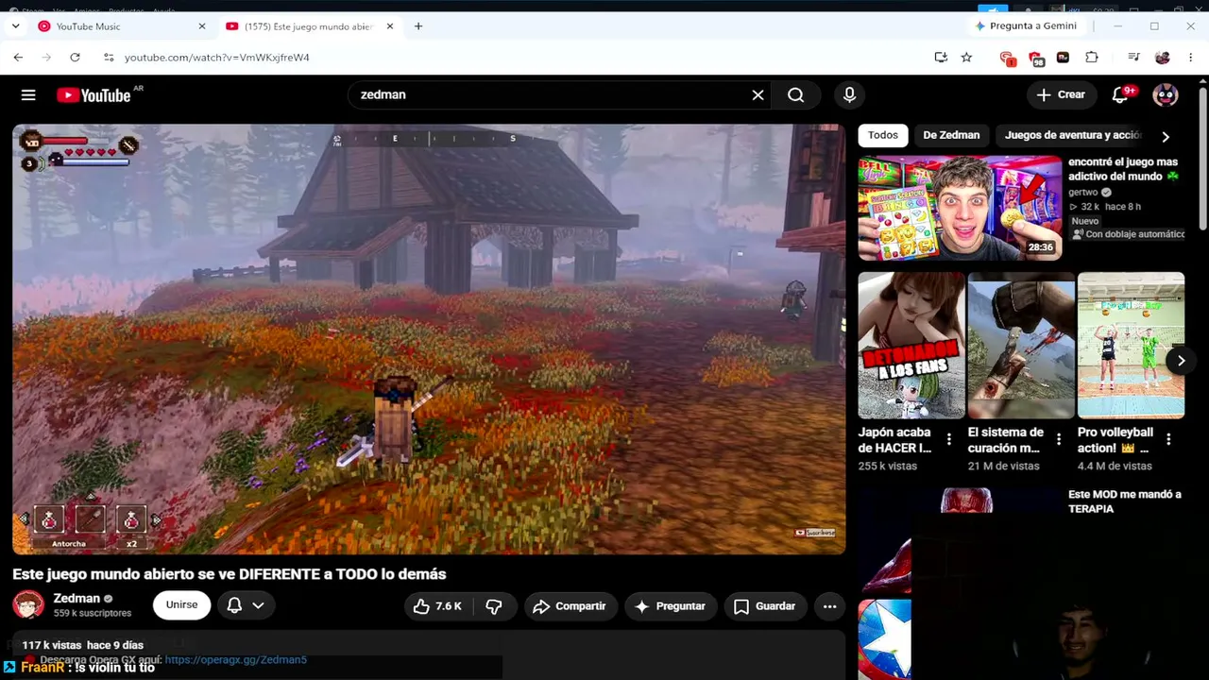Open Zedman channel avatar
Image resolution: width=1209 pixels, height=680 pixels.
pyautogui.click(x=28, y=605)
